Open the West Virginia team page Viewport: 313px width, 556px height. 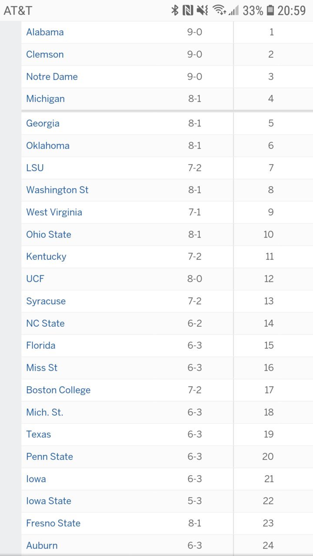(x=54, y=212)
